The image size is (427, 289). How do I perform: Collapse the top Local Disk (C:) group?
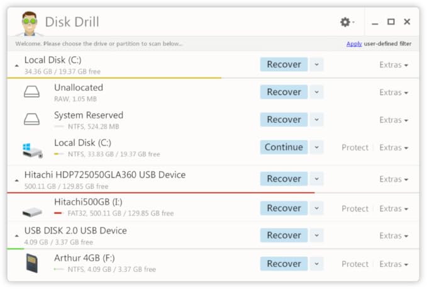[x=16, y=65]
